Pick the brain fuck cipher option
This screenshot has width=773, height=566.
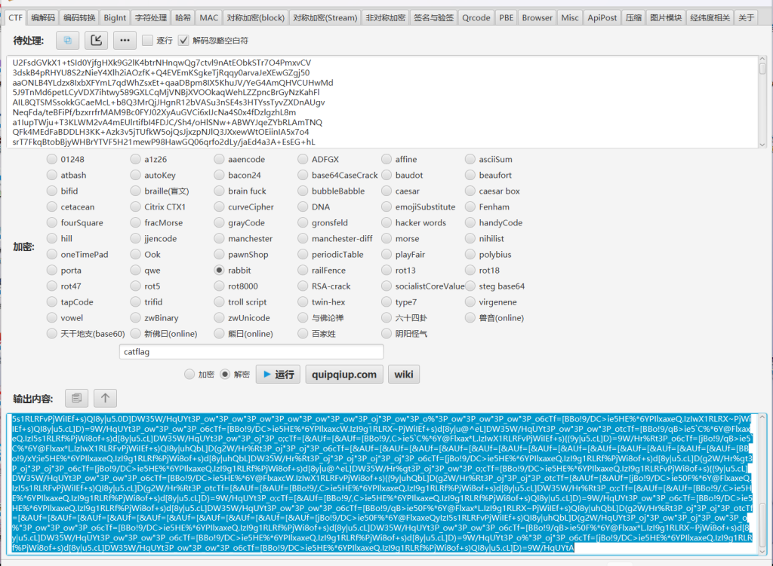(x=220, y=191)
